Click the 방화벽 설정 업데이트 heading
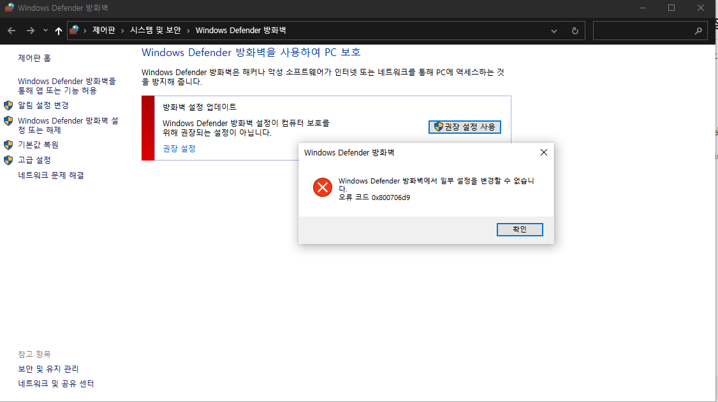 (200, 107)
